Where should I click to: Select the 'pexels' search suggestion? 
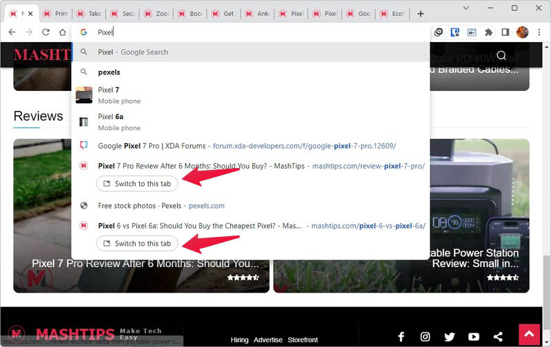(250, 72)
